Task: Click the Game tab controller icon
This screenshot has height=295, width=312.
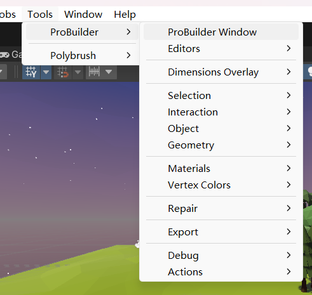Action: pyautogui.click(x=4, y=55)
